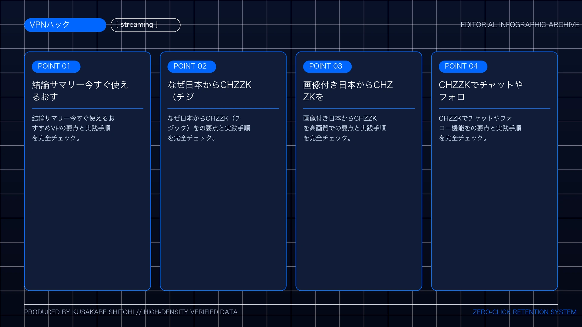Image resolution: width=582 pixels, height=327 pixels.
Task: Select the POINT 01 badge
Action: coord(56,66)
